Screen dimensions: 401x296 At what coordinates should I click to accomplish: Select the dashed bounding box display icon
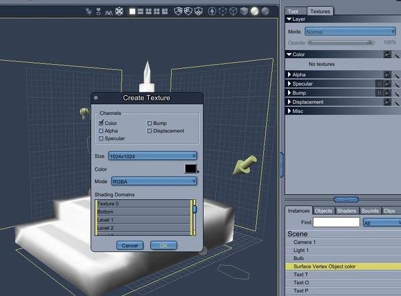tap(223, 11)
